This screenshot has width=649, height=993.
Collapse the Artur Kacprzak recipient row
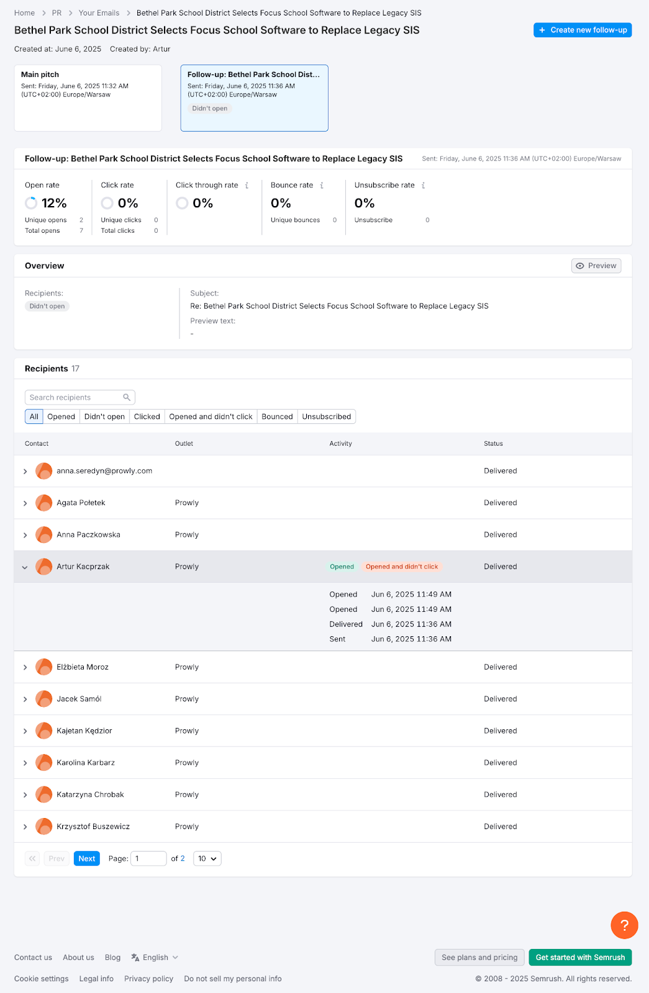pyautogui.click(x=25, y=567)
